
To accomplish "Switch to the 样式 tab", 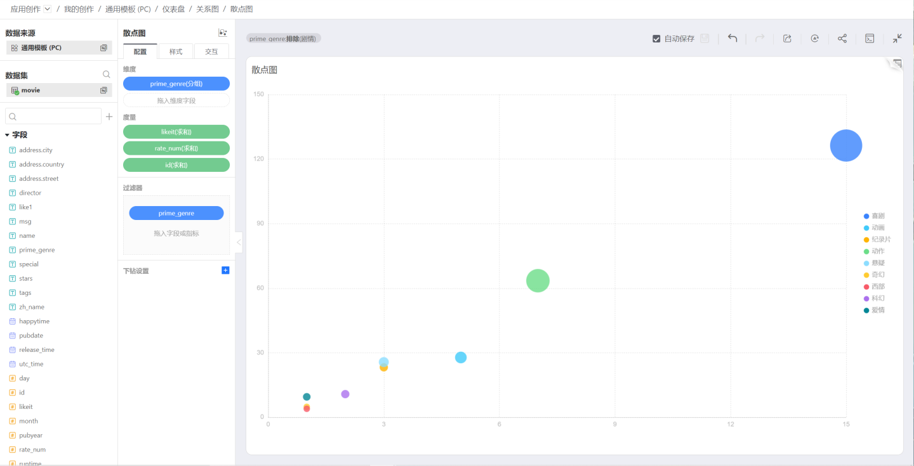I will [x=176, y=52].
